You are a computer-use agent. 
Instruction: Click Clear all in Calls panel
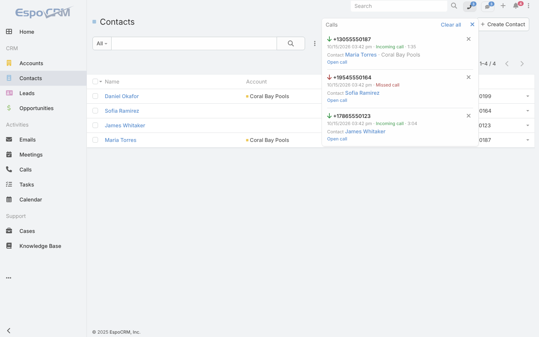pos(451,25)
